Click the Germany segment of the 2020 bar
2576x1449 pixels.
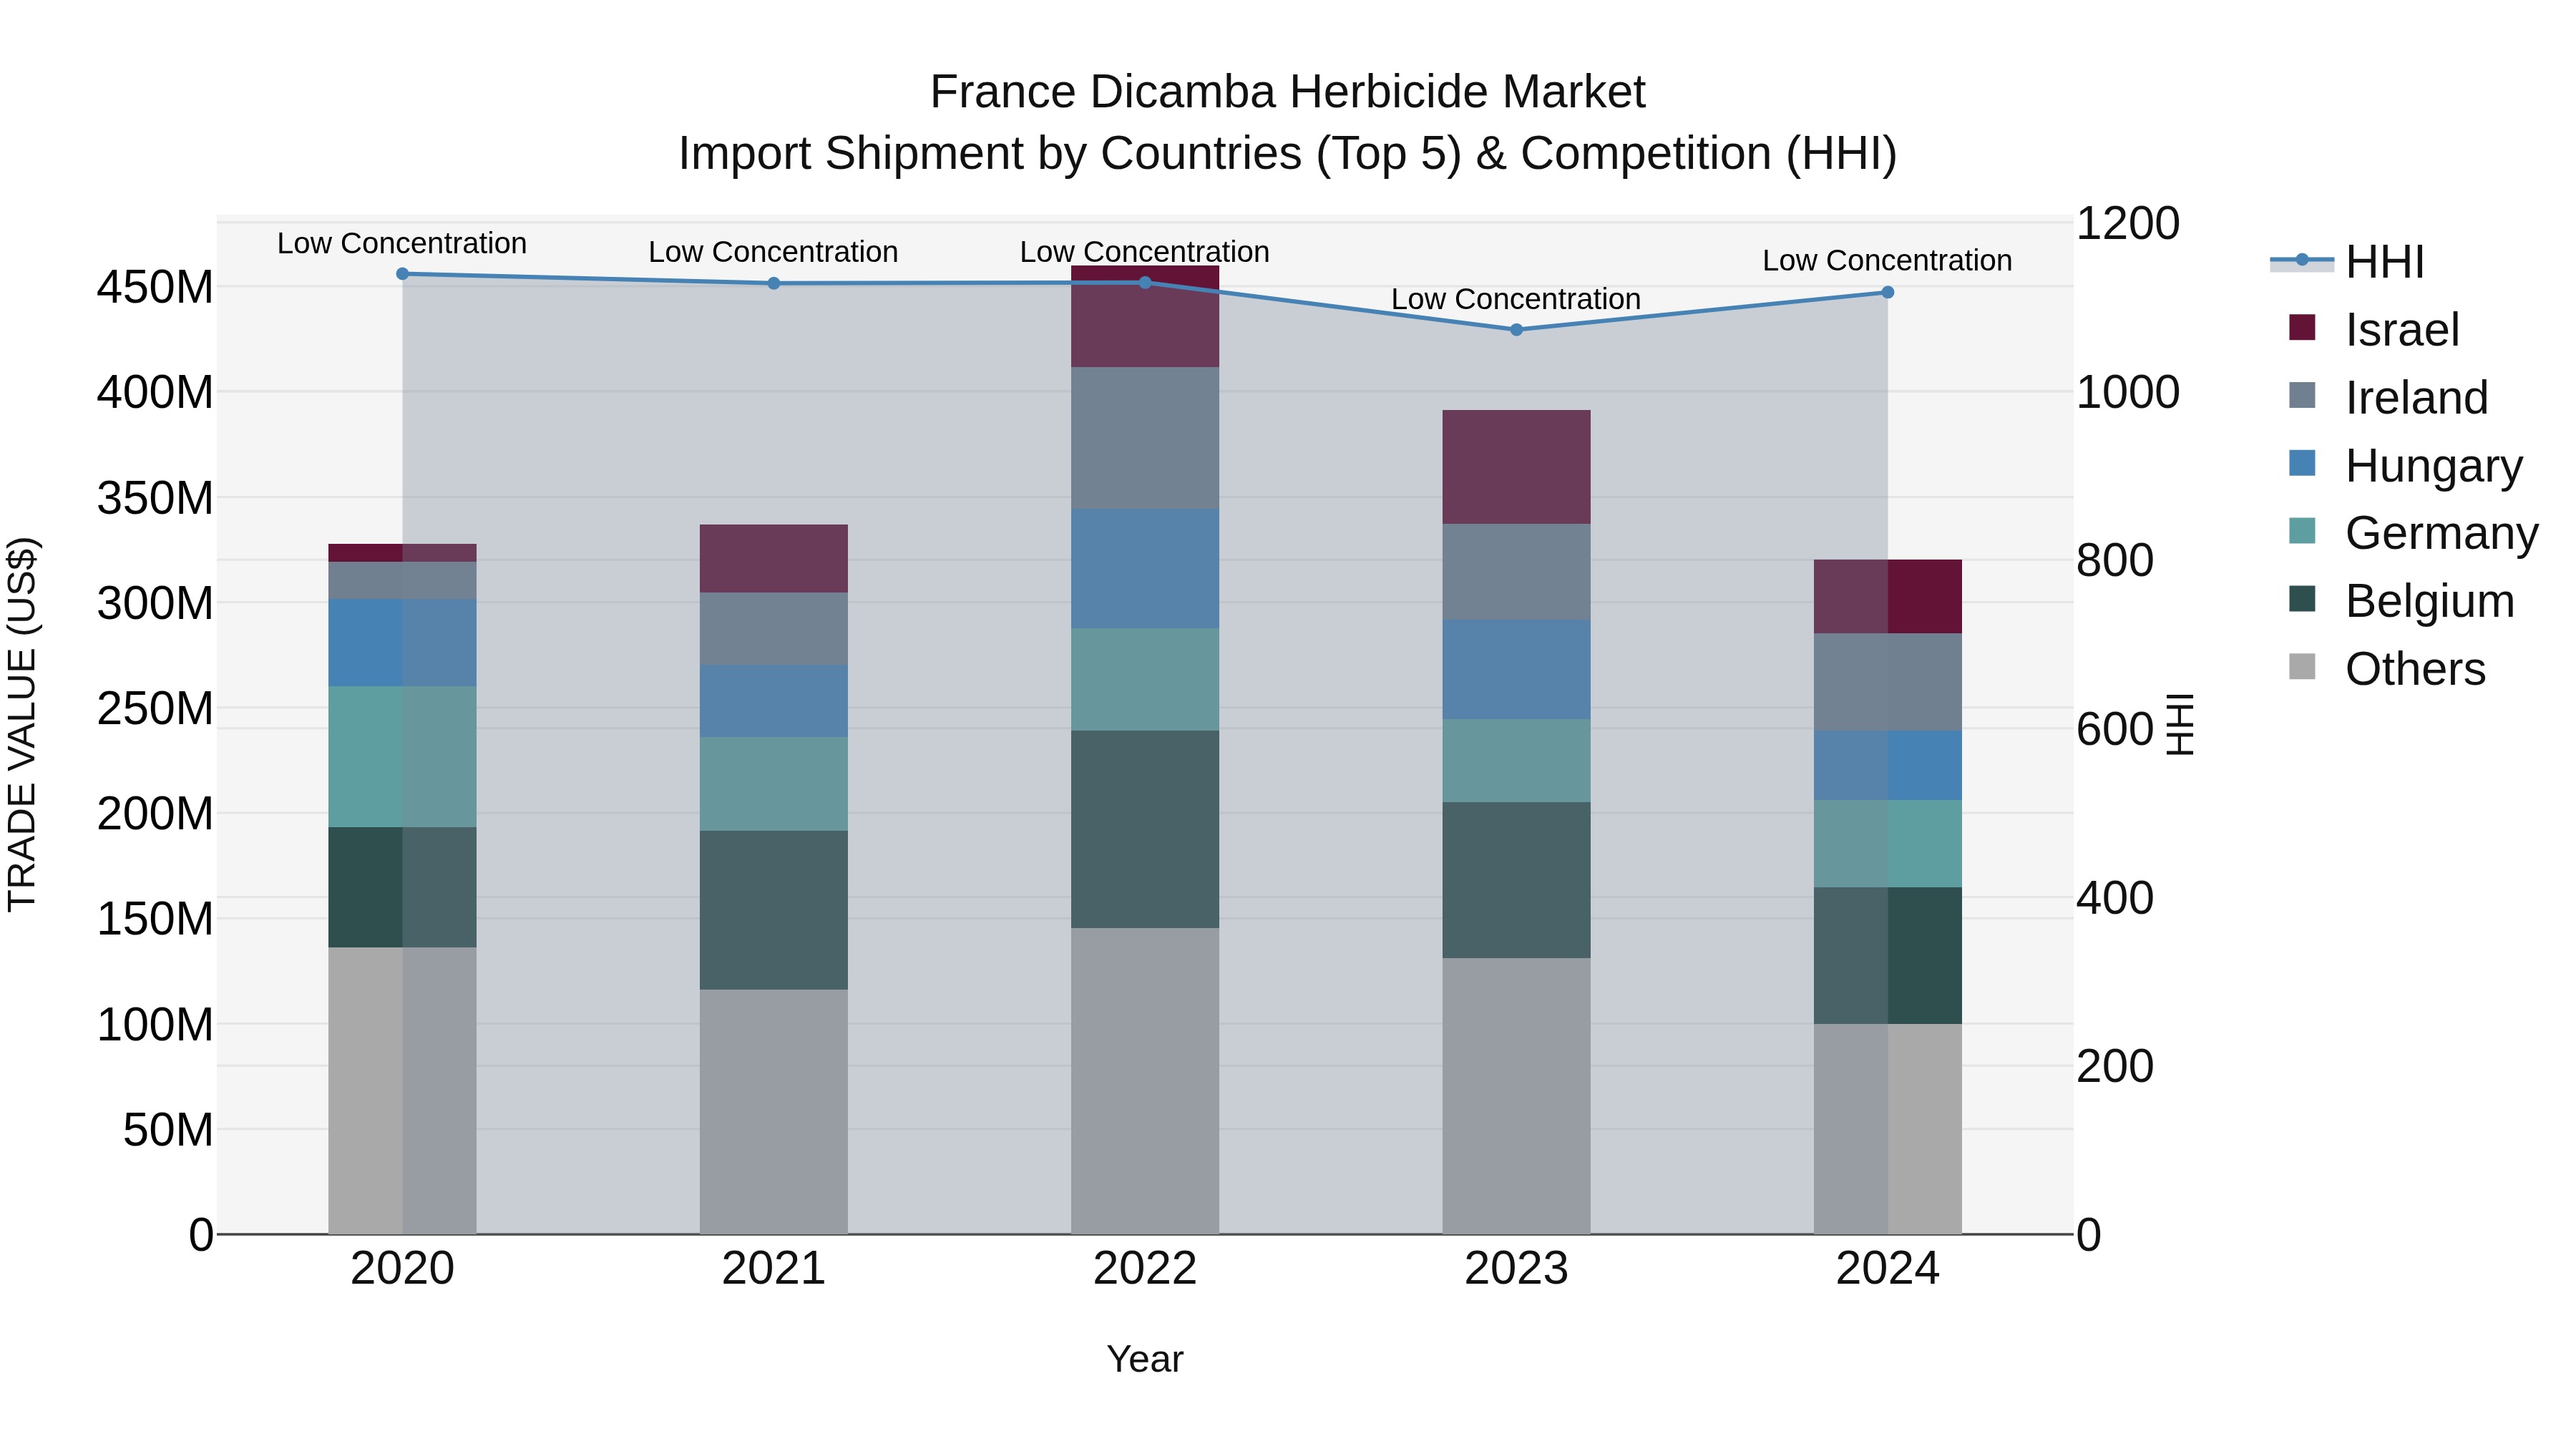(403, 757)
